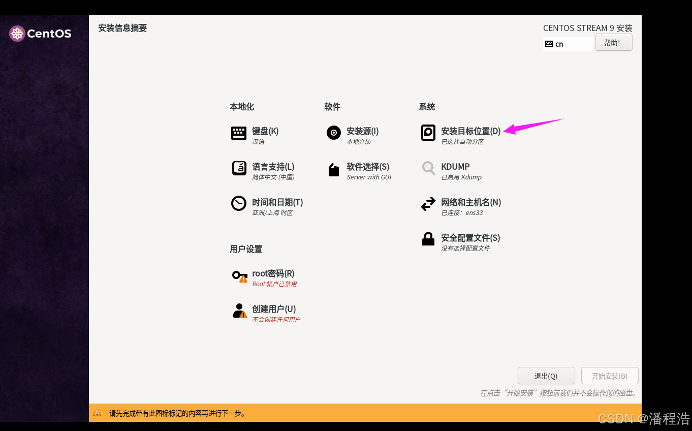Click the 软件 section heading
This screenshot has height=431, width=692.
tap(332, 107)
